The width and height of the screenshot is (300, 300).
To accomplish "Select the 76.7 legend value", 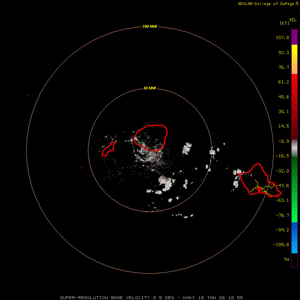I will pos(284,67).
